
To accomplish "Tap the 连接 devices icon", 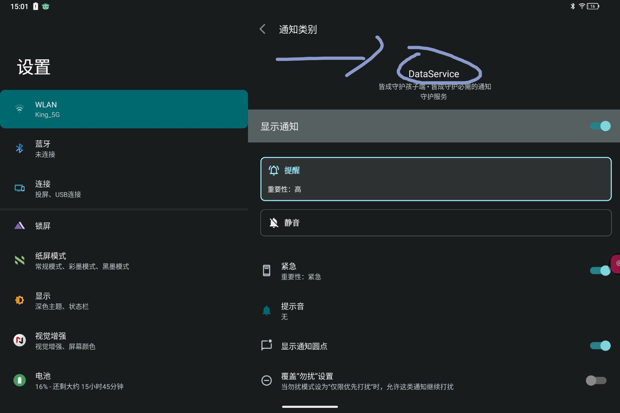I will 20,188.
